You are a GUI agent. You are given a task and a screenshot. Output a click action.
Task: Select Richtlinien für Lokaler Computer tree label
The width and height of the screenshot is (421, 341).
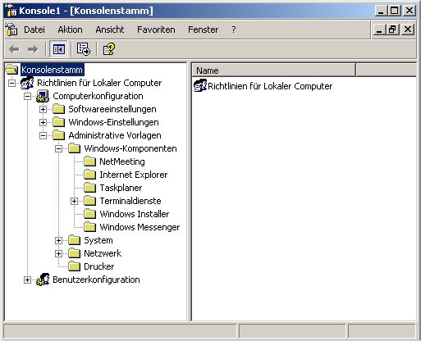99,83
